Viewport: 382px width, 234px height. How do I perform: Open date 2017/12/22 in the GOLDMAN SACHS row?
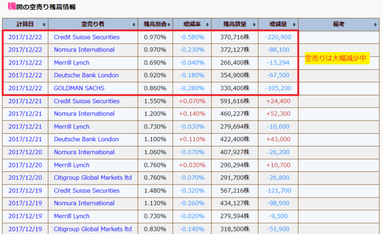pyautogui.click(x=25, y=88)
